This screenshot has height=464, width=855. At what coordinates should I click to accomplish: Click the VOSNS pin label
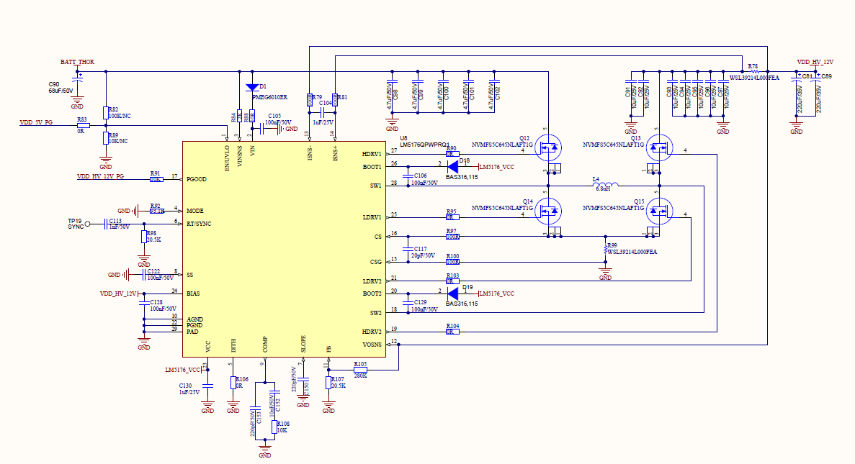click(372, 345)
